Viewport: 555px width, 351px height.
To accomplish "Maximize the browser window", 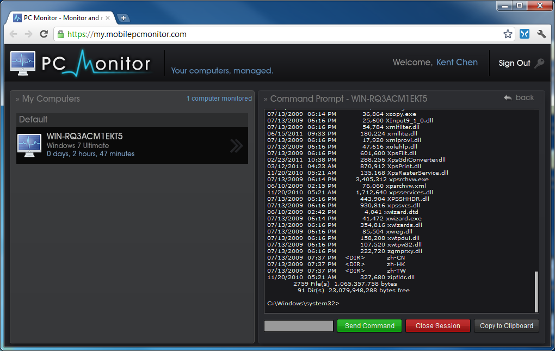I will (x=519, y=5).
